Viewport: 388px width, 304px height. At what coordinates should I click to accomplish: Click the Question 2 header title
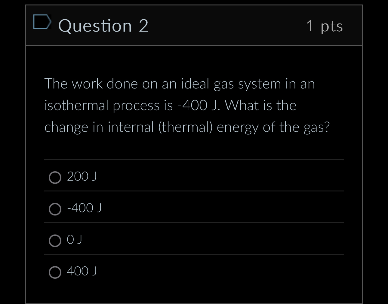(x=103, y=26)
